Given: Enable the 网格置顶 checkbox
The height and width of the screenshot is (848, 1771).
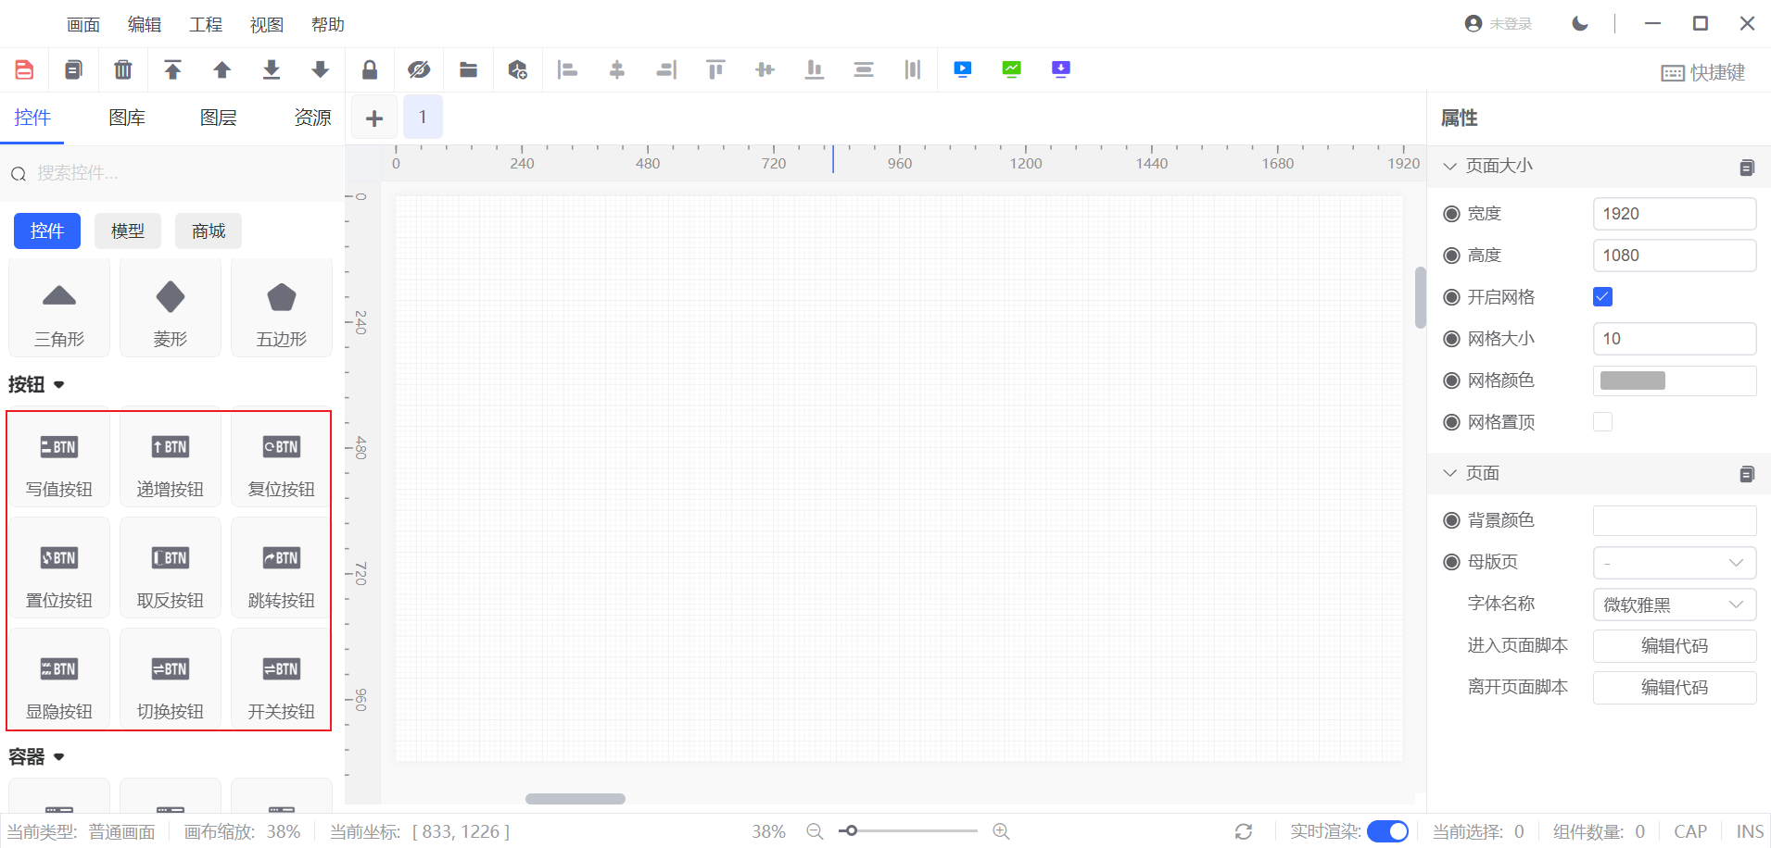Looking at the screenshot, I should (x=1602, y=422).
